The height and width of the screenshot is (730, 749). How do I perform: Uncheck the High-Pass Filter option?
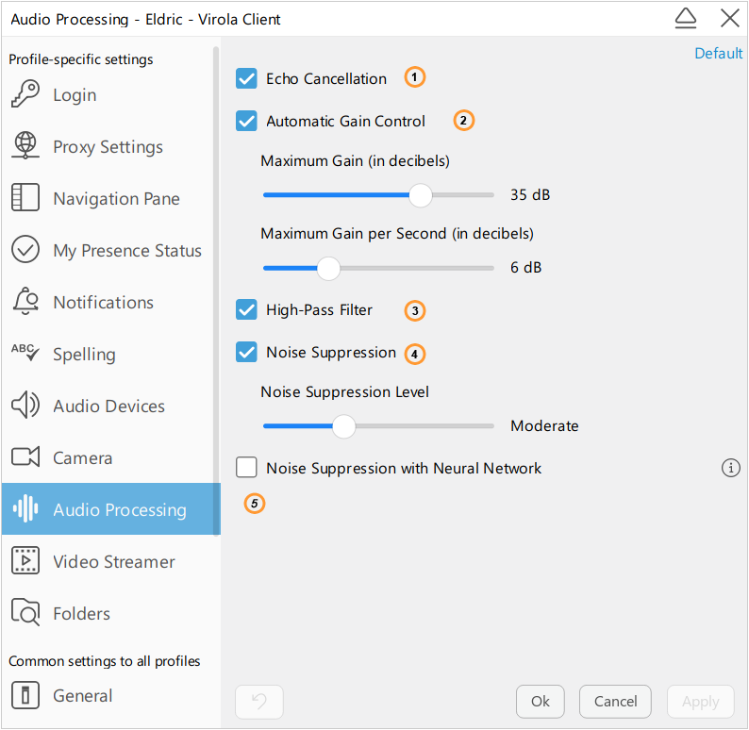coord(246,310)
